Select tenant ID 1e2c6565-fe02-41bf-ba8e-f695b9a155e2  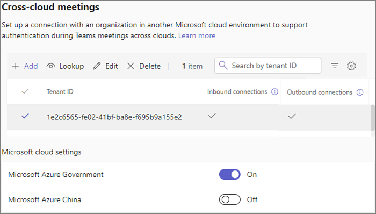pyautogui.click(x=114, y=117)
